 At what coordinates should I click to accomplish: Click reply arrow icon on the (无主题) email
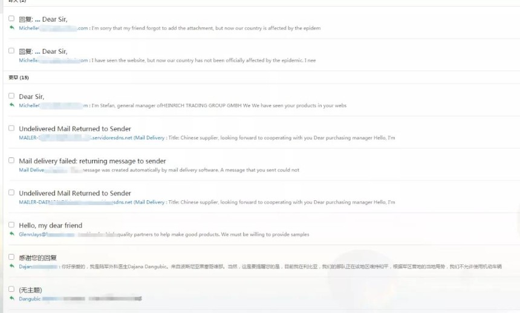click(x=11, y=298)
